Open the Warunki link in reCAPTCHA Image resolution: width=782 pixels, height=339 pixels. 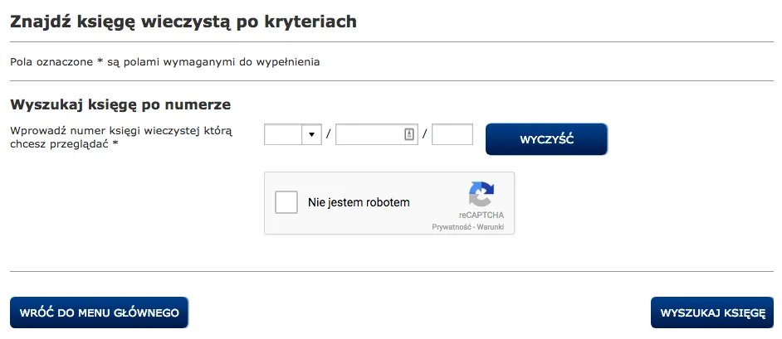point(491,227)
